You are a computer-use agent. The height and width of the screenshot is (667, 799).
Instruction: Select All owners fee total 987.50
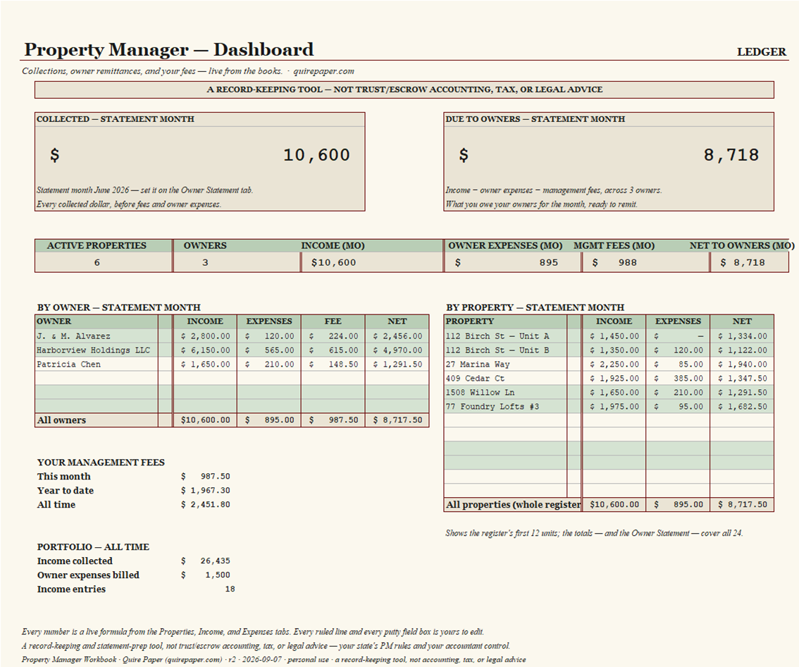(x=333, y=420)
